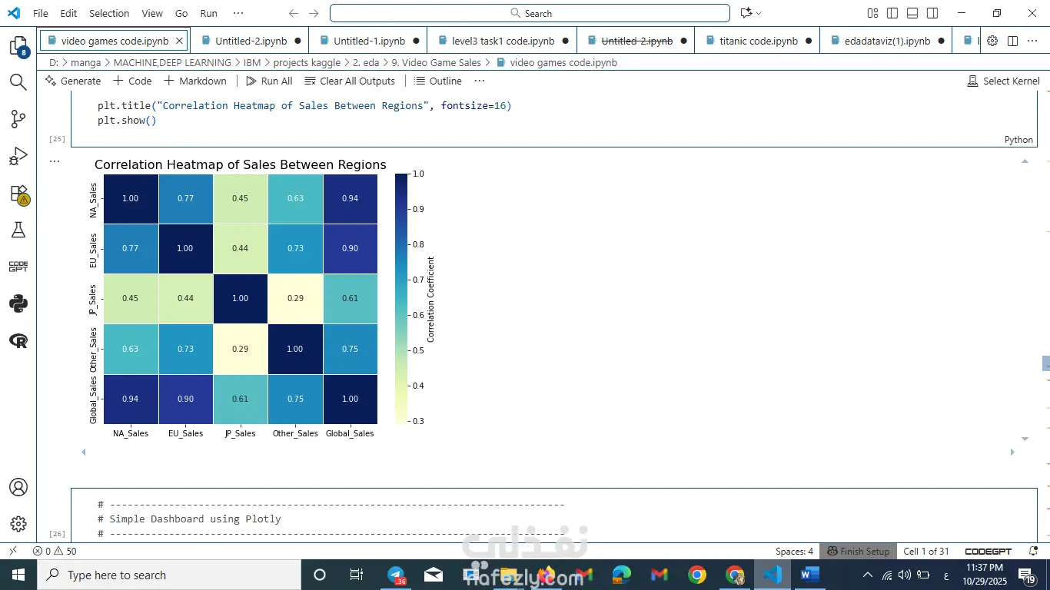Image resolution: width=1050 pixels, height=590 pixels.
Task: Open the notifications bell in the status bar
Action: pos(1032,551)
